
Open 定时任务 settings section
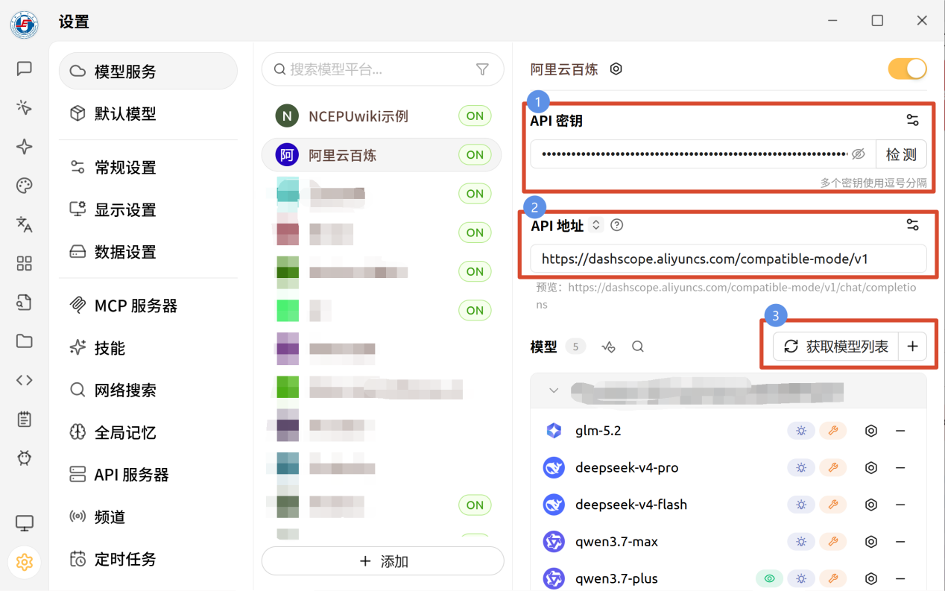click(148, 559)
